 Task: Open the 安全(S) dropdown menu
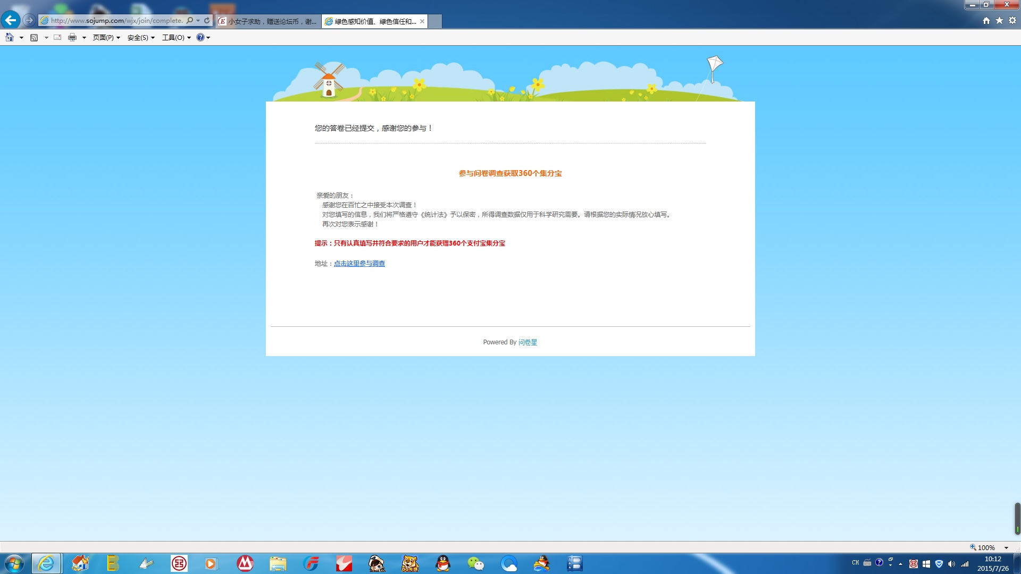[141, 37]
